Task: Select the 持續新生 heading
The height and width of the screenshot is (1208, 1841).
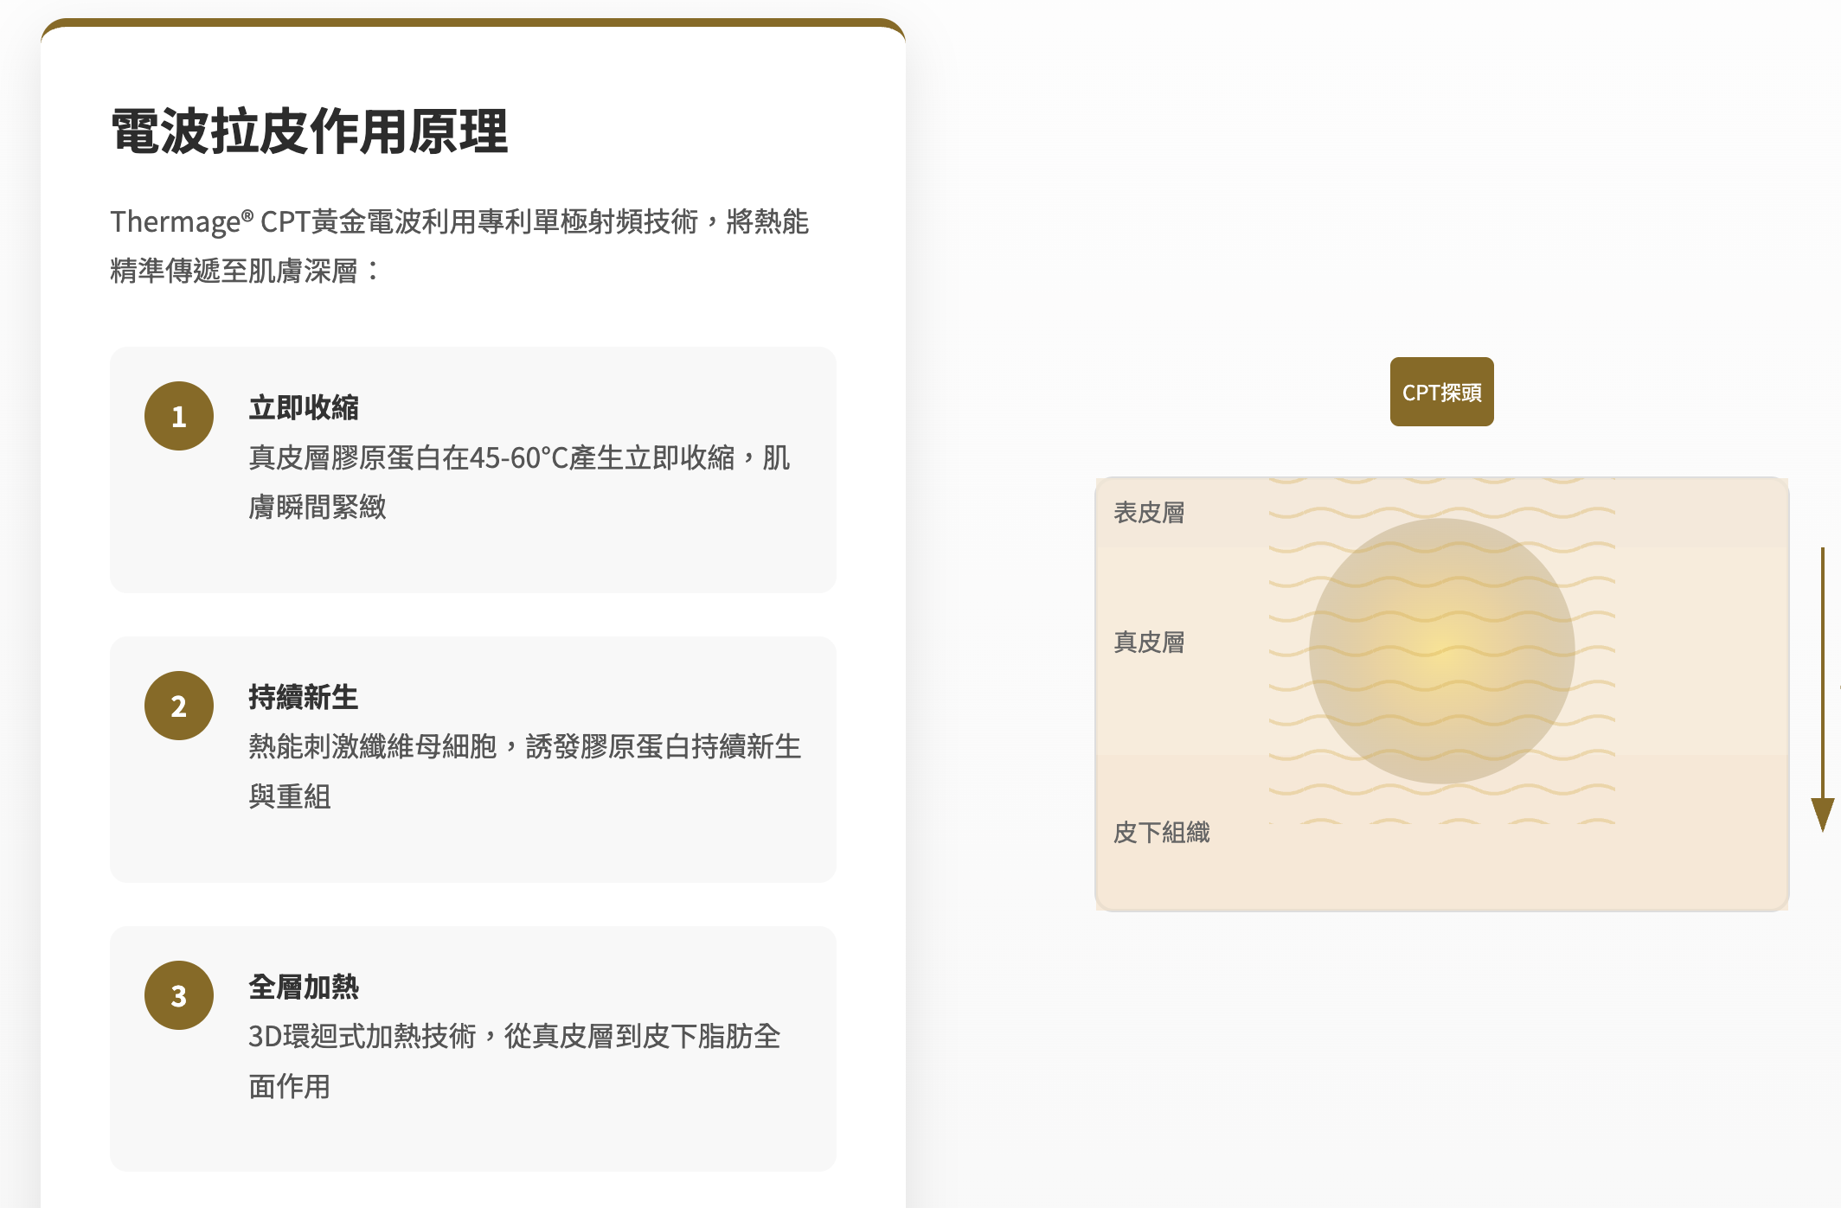Action: (304, 697)
